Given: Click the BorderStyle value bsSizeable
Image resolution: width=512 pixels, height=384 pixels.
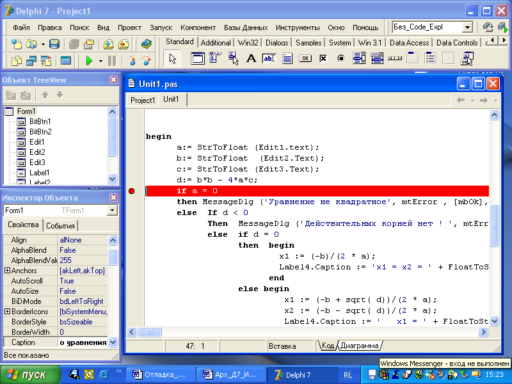Looking at the screenshot, I should coord(83,322).
